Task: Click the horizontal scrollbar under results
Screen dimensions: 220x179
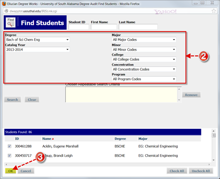Action: click(108, 164)
